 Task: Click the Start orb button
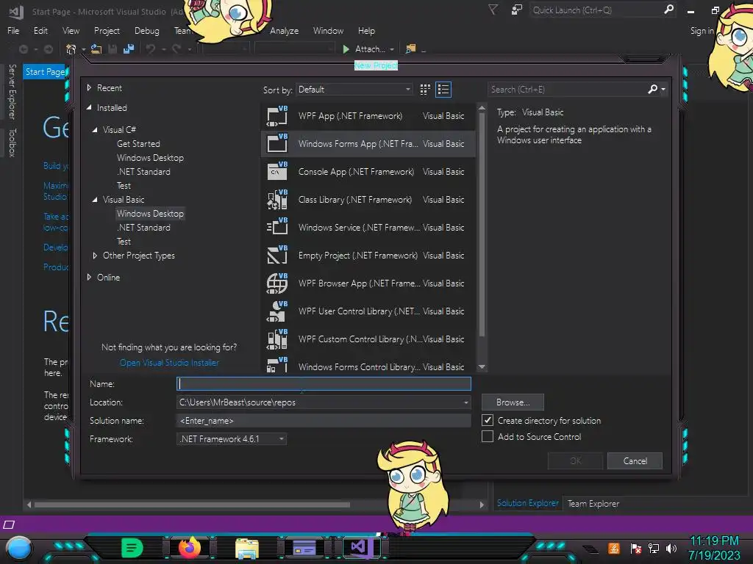click(18, 549)
